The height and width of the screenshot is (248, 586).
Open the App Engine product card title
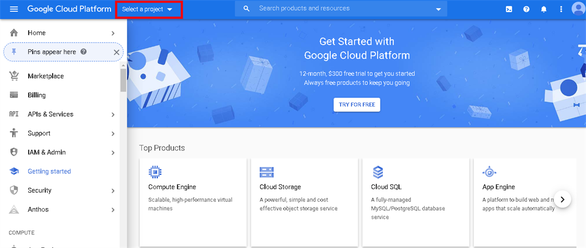pyautogui.click(x=498, y=187)
